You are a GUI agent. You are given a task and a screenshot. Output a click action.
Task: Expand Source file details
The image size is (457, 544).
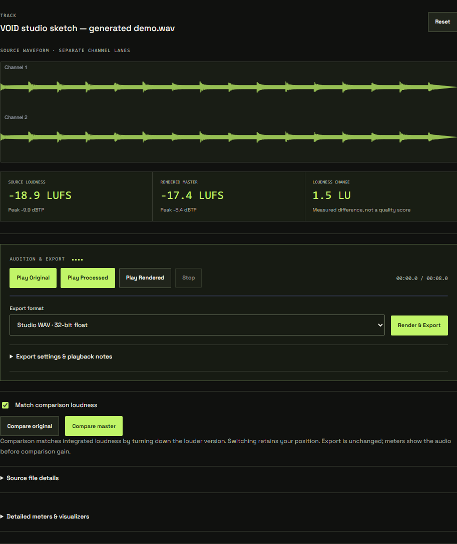[30, 478]
